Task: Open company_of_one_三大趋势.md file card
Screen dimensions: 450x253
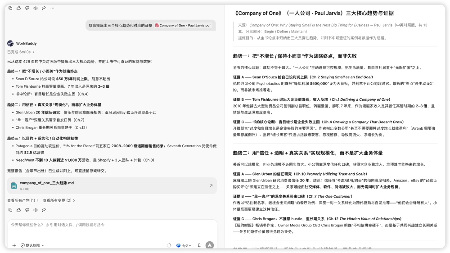Action: (112, 186)
